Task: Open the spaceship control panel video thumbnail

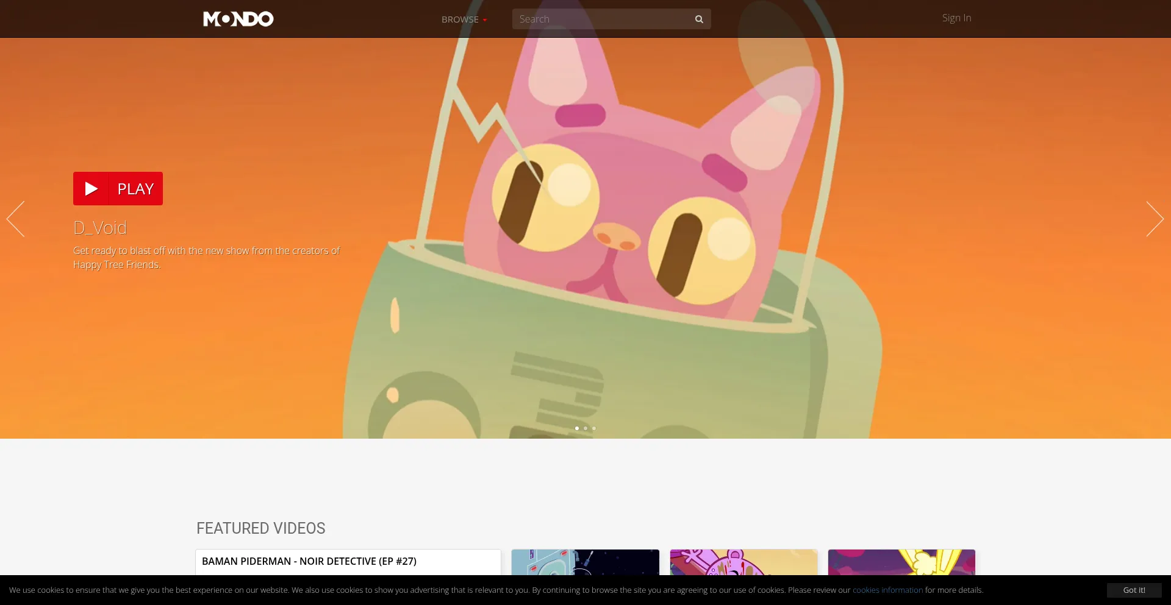Action: 585,562
